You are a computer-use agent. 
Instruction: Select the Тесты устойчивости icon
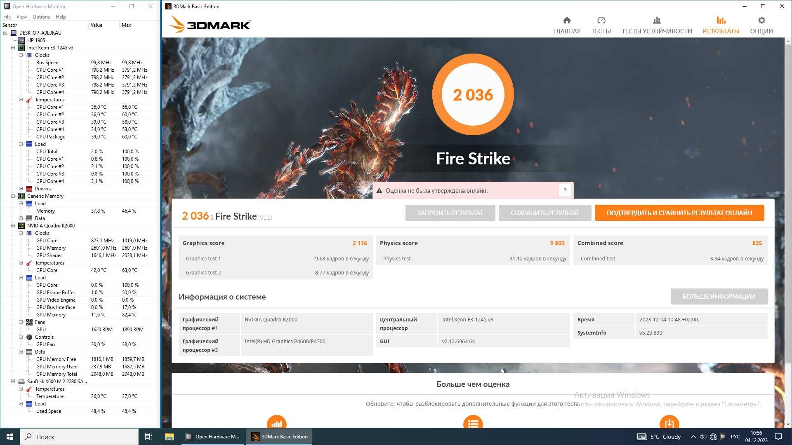tap(658, 20)
